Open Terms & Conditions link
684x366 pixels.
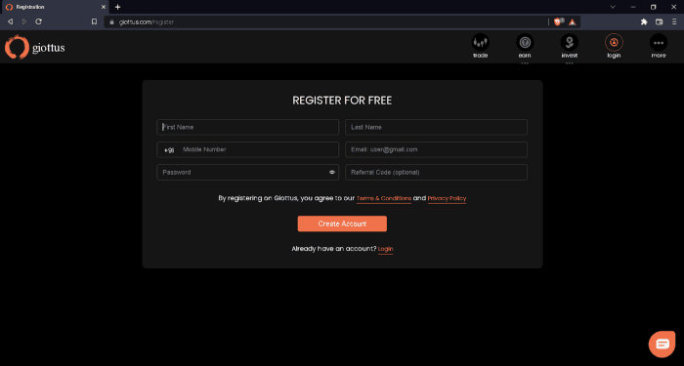[x=384, y=198]
